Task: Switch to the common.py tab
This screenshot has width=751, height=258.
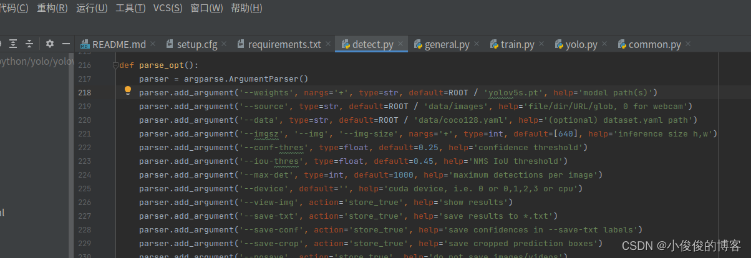Action: pyautogui.click(x=654, y=44)
